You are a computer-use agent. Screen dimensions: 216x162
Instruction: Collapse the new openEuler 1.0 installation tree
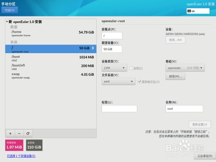coord(7,22)
